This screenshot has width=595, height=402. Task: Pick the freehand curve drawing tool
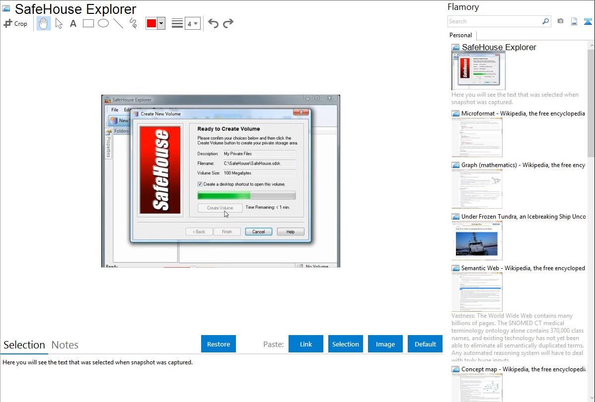pyautogui.click(x=133, y=23)
